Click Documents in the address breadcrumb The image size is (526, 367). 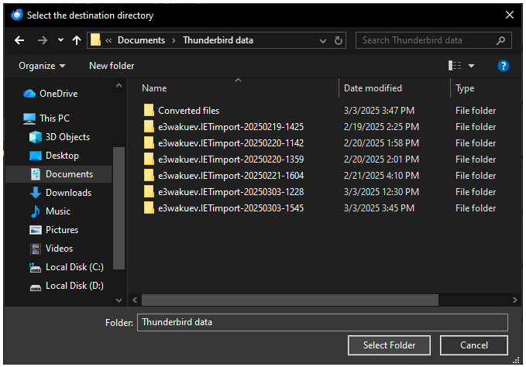[x=141, y=40]
